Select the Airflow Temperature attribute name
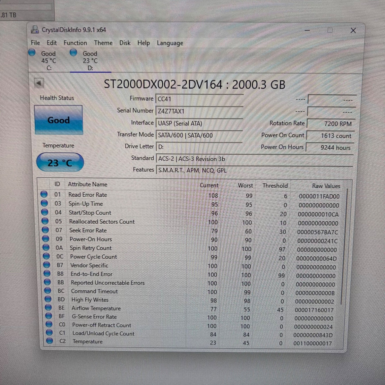The height and width of the screenshot is (385, 385). coord(96,308)
